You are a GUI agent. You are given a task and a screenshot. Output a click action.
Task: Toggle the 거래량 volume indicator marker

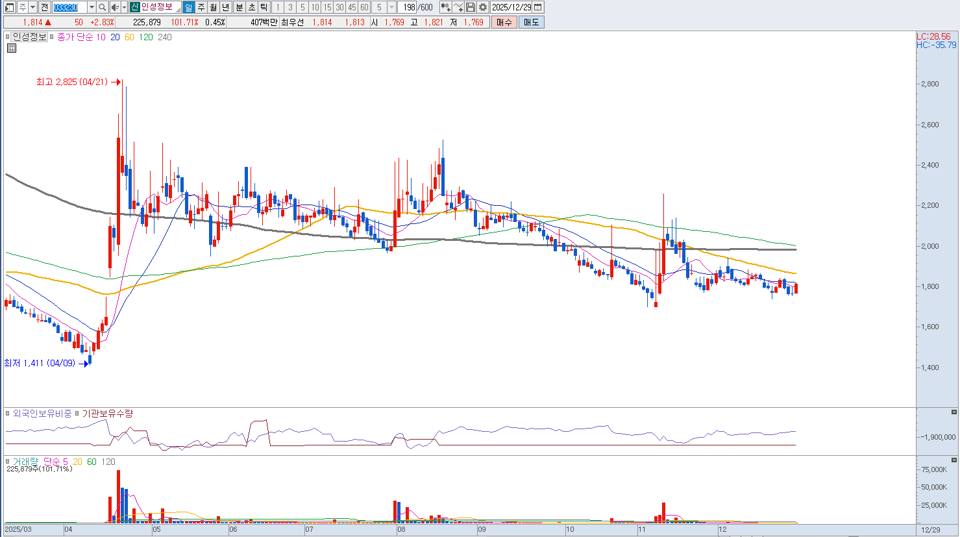(8, 462)
